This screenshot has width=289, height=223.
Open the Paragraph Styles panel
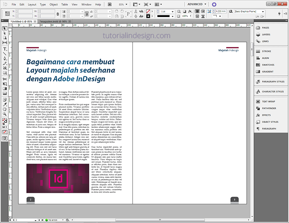(x=271, y=82)
